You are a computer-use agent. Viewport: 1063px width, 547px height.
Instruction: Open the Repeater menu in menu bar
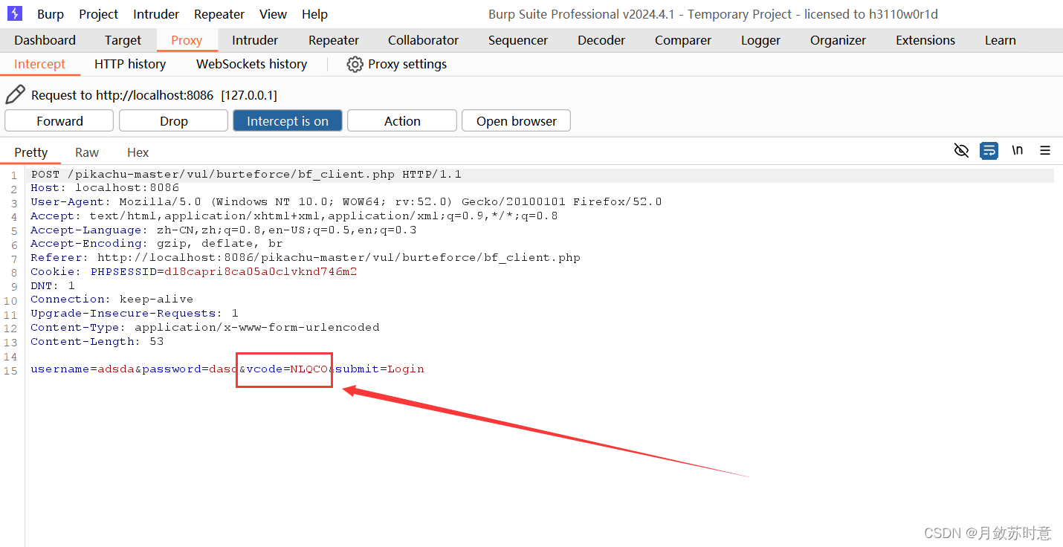coord(219,14)
